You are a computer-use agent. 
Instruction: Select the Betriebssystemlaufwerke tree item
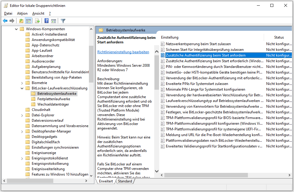pos(57,94)
